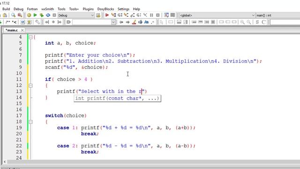Open DoxyBlocks wrench preferences icon
Screen dimensions: 300x169
(37, 22)
